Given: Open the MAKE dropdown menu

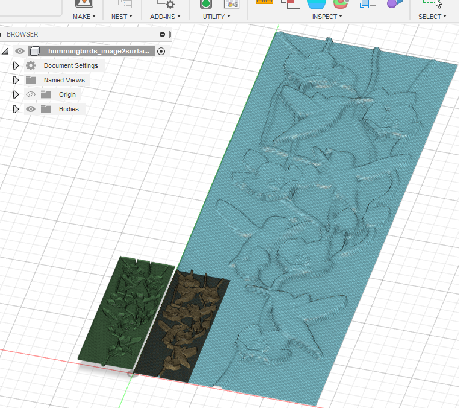Looking at the screenshot, I should click(84, 17).
